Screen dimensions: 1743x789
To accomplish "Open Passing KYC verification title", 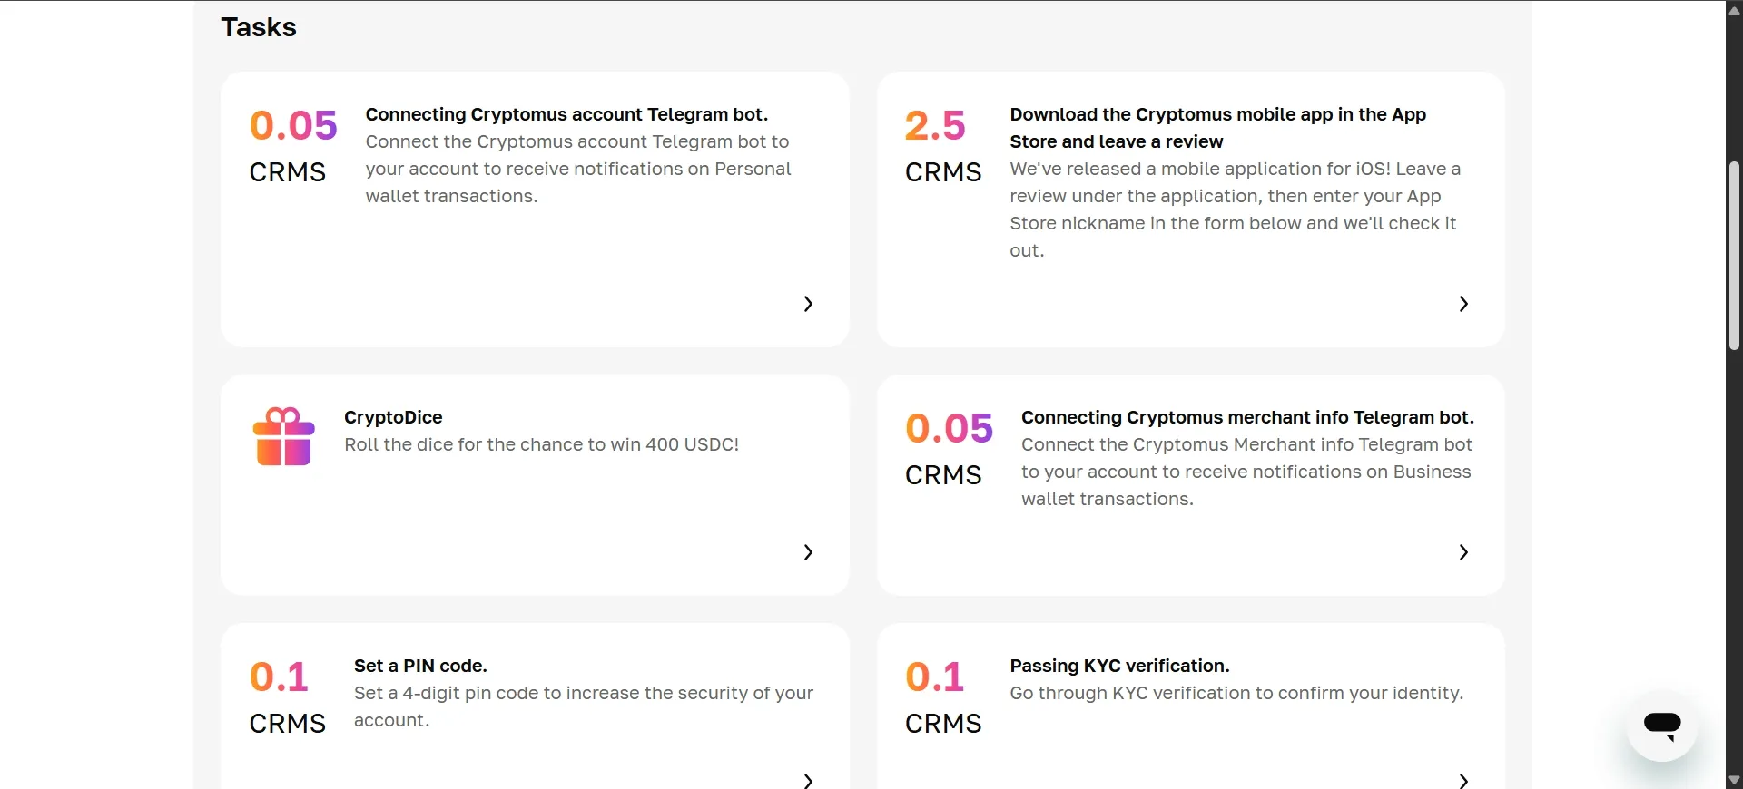I will coord(1119,666).
